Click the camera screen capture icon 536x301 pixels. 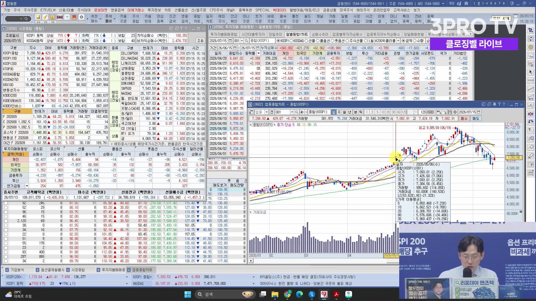click(x=60, y=17)
